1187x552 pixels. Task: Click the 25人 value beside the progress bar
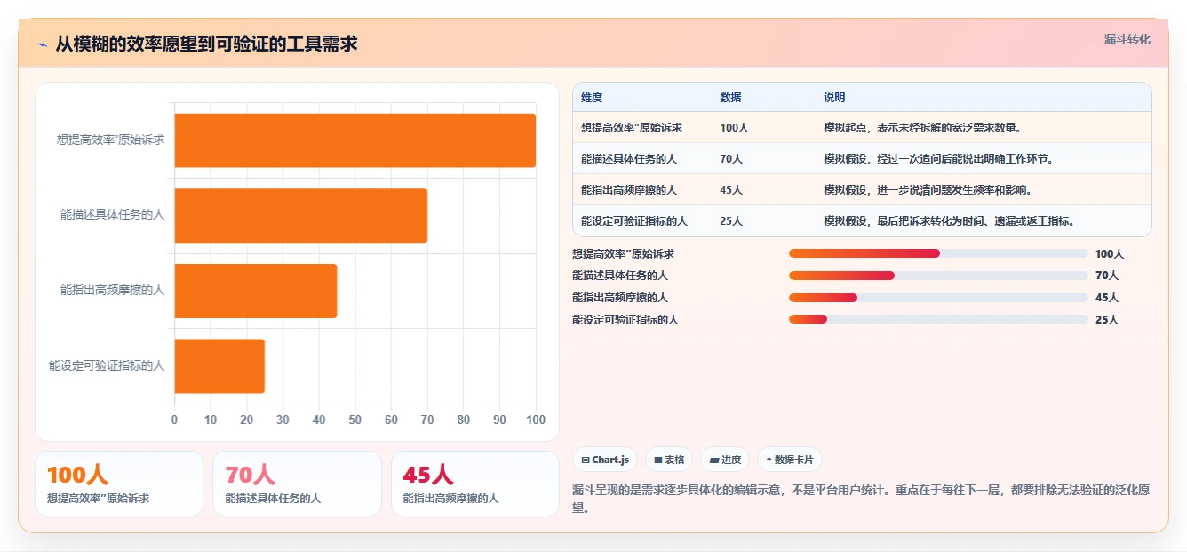[x=1107, y=320]
